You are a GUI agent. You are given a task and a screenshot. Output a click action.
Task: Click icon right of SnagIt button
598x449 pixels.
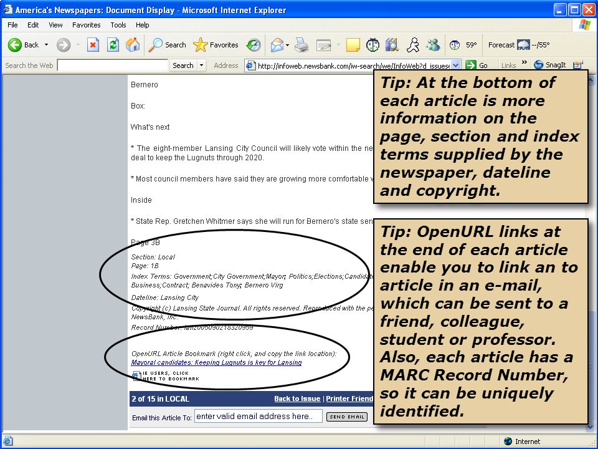point(579,65)
